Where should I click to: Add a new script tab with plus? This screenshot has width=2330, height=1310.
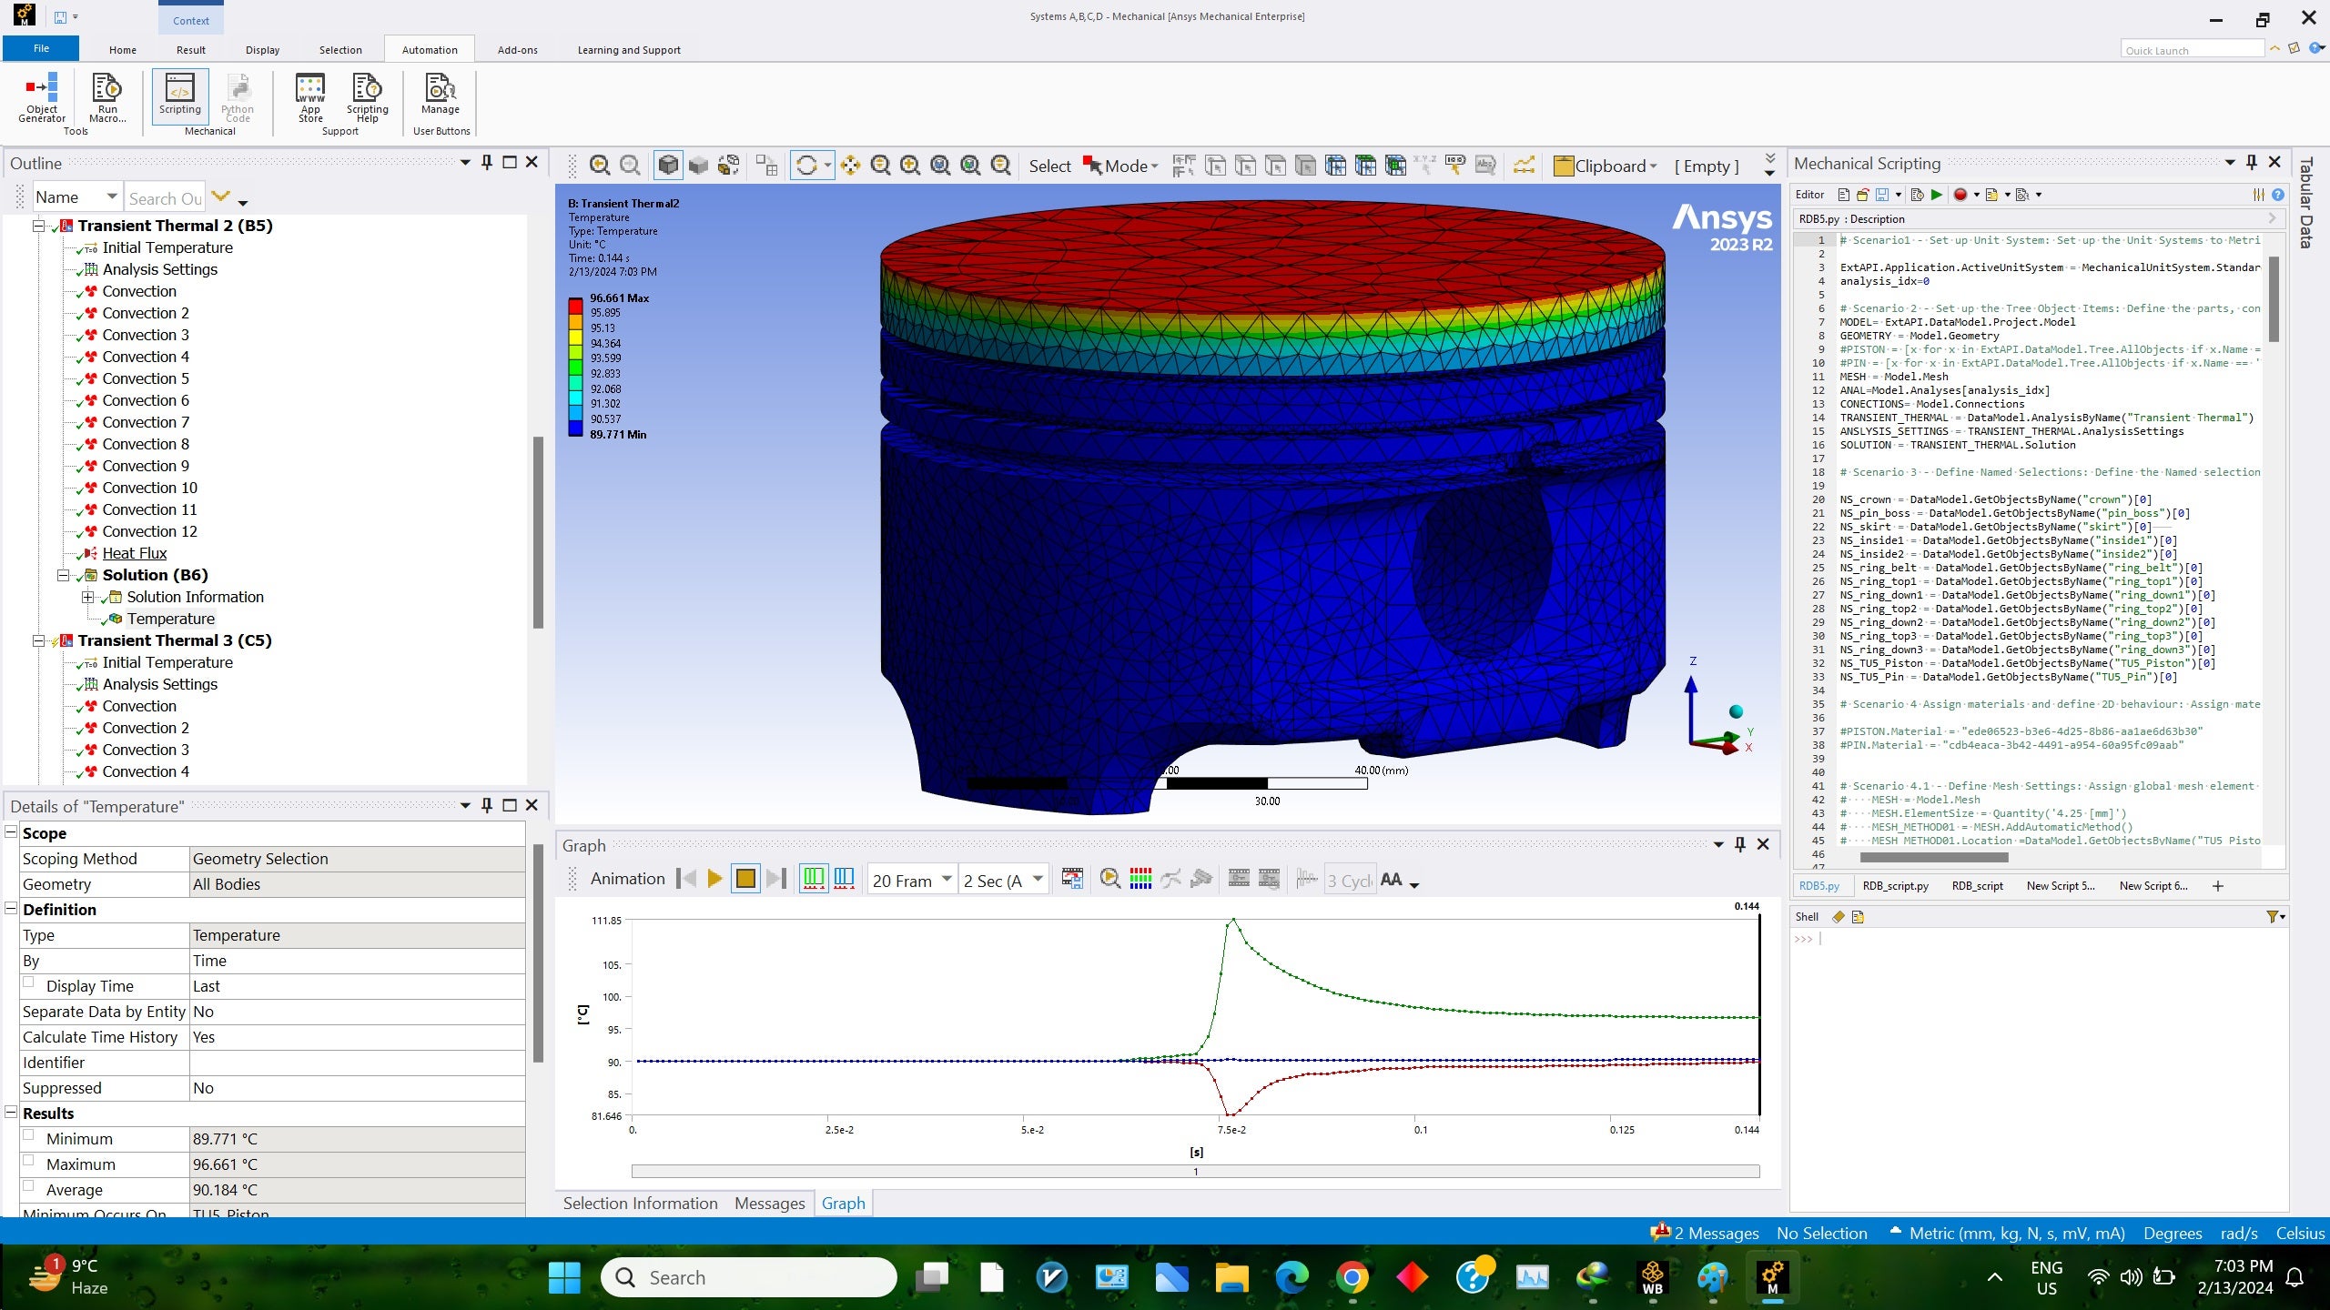tap(2218, 886)
